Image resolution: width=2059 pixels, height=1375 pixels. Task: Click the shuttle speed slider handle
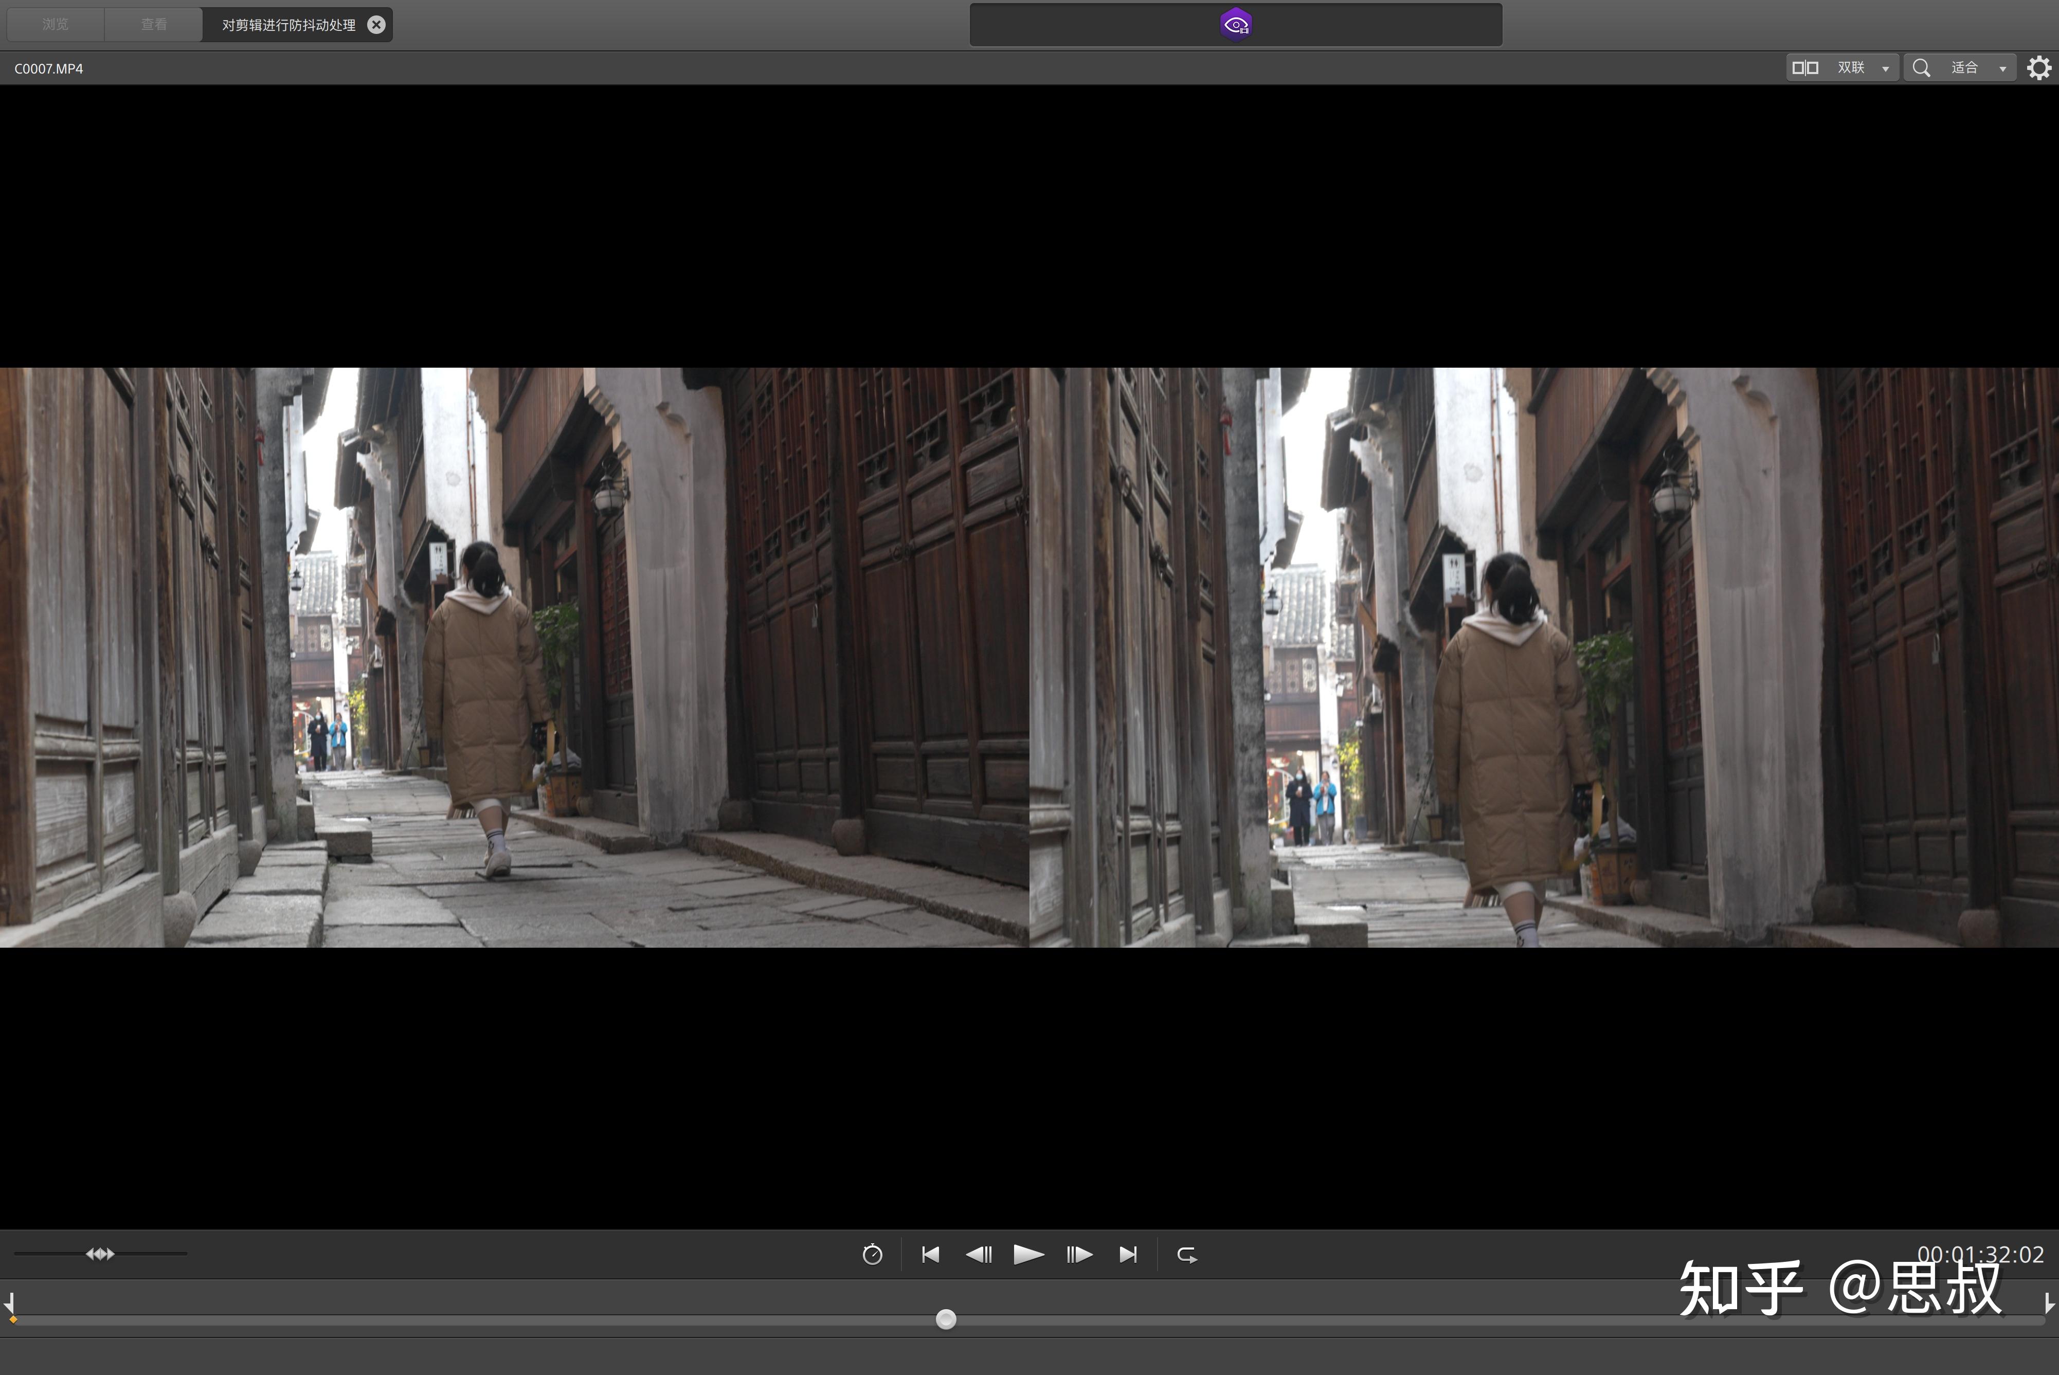click(x=100, y=1253)
